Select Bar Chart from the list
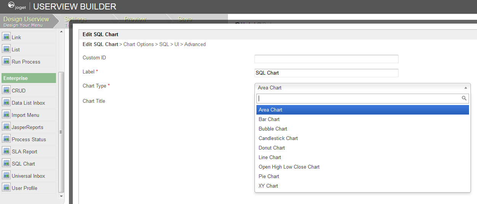This screenshot has height=204, width=477. tap(269, 119)
